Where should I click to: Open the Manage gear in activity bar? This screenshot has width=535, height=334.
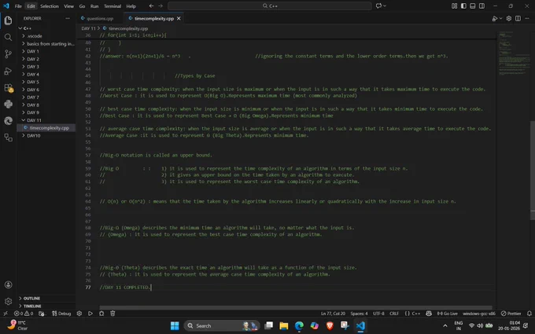click(8, 301)
